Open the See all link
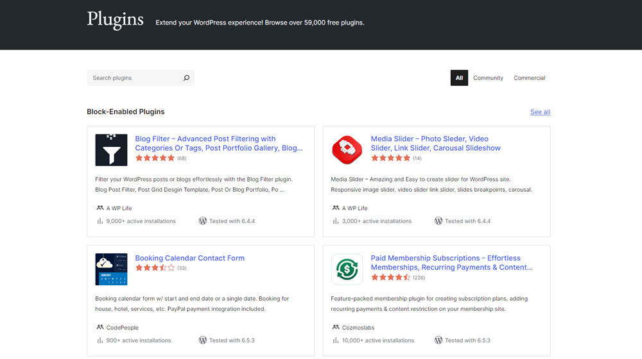Viewport: 642px width, 359px height. pyautogui.click(x=540, y=112)
